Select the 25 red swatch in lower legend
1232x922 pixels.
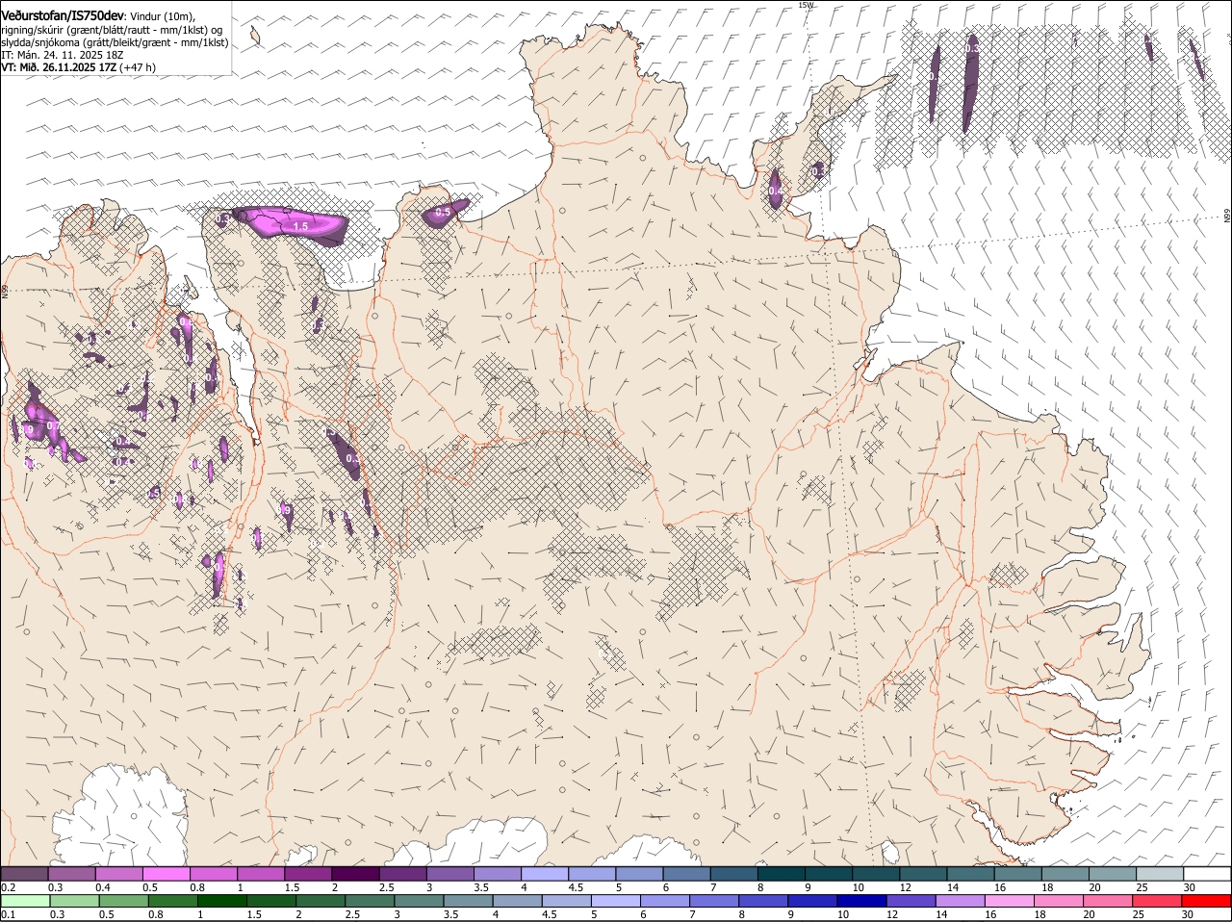[x=1157, y=901]
